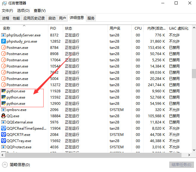196x172 pixels.
Task: Sort by the 名称 column header
Action: coord(24,28)
